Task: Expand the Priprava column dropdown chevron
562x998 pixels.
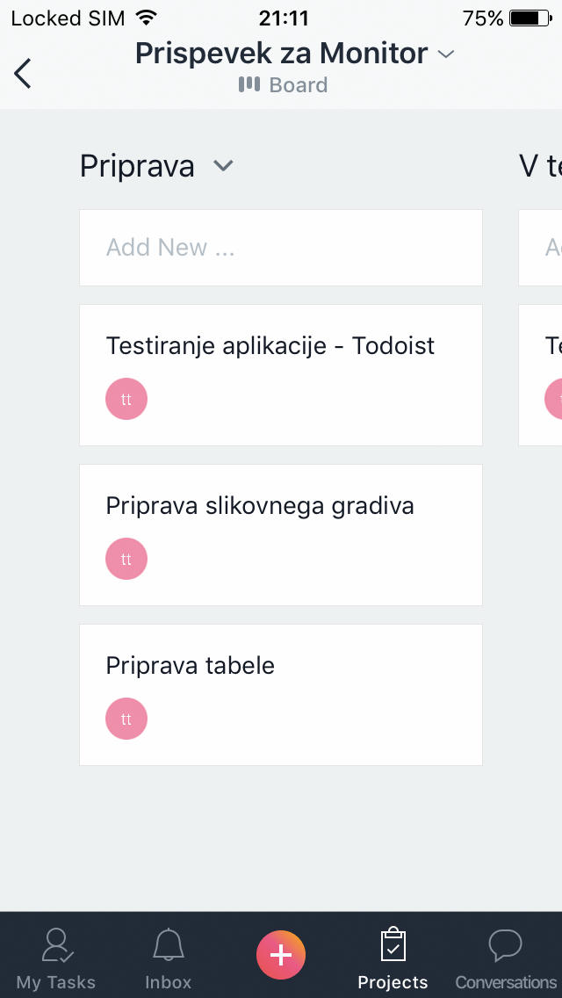Action: tap(223, 165)
